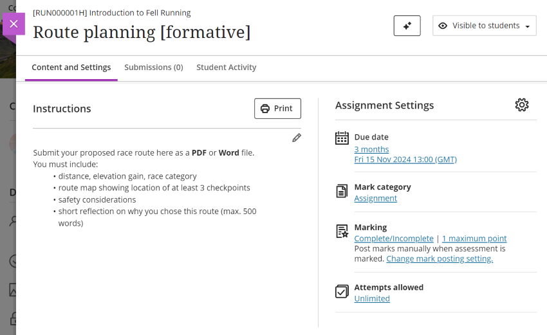
Task: Open Change mark posting setting link
Action: point(440,259)
